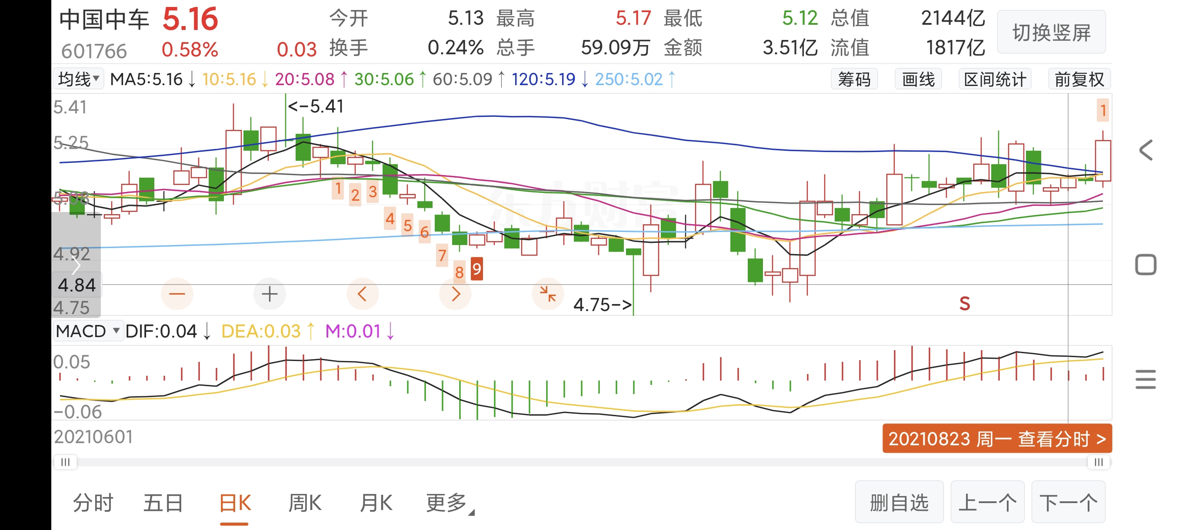
Task: Shift chart right with orange arrow
Action: coord(455,294)
